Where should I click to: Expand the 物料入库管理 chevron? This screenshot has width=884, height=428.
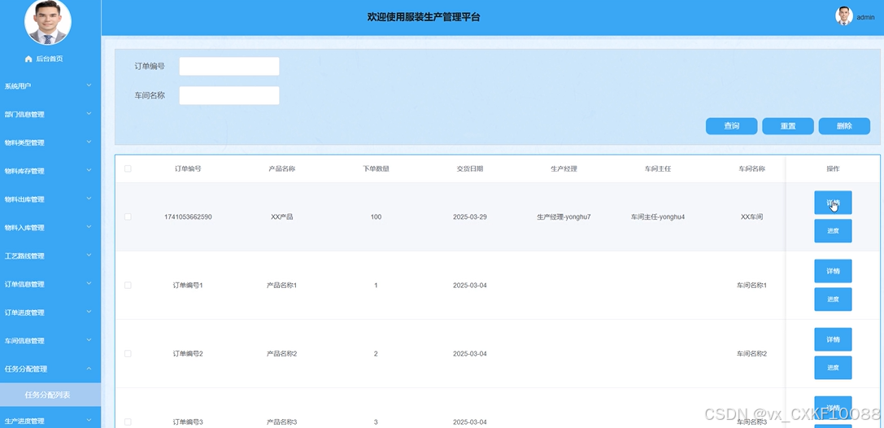(89, 227)
